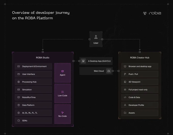This screenshot has height=135, width=173.
Task: Click the SDKs puzzle icon
Action: pyautogui.click(x=19, y=120)
